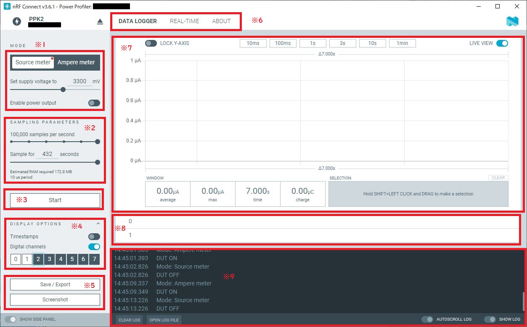Toggle digital channel 4 button
Screen dimensions: 527x327
(x=61, y=259)
